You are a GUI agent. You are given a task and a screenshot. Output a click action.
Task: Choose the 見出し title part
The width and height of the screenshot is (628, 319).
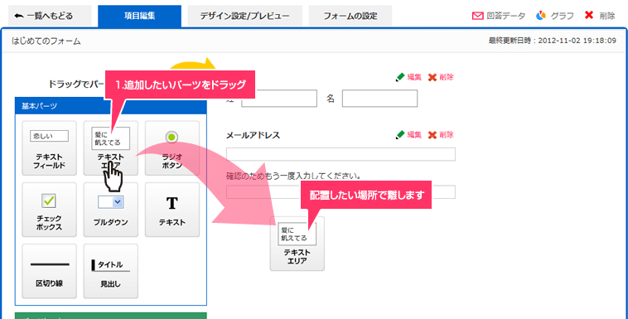pos(110,271)
